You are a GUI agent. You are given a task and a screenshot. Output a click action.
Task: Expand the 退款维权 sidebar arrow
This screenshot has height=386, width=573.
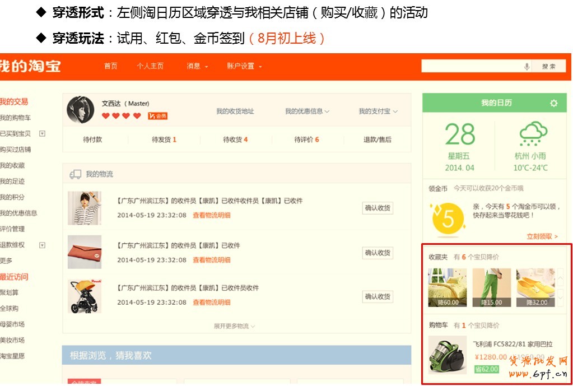[x=42, y=245]
